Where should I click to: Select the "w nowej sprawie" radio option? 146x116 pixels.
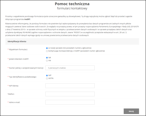(47, 48)
